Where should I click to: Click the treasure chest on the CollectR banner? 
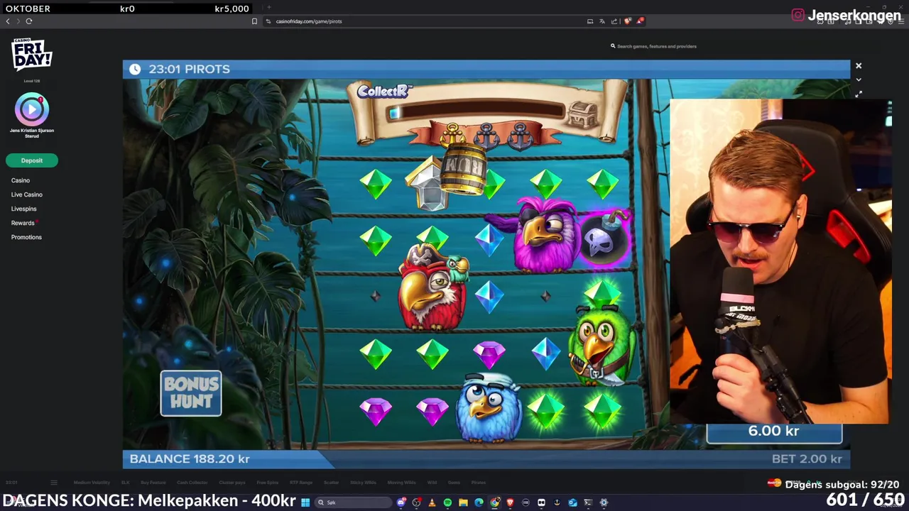[x=582, y=115]
